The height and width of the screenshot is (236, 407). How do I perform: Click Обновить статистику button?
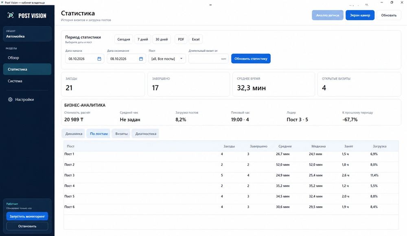pos(251,59)
